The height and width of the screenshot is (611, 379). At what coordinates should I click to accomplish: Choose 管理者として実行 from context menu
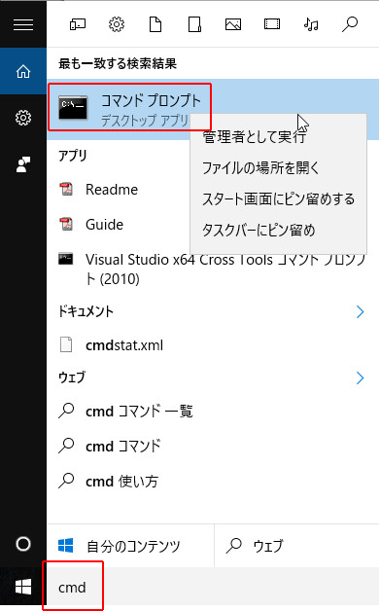pos(278,137)
